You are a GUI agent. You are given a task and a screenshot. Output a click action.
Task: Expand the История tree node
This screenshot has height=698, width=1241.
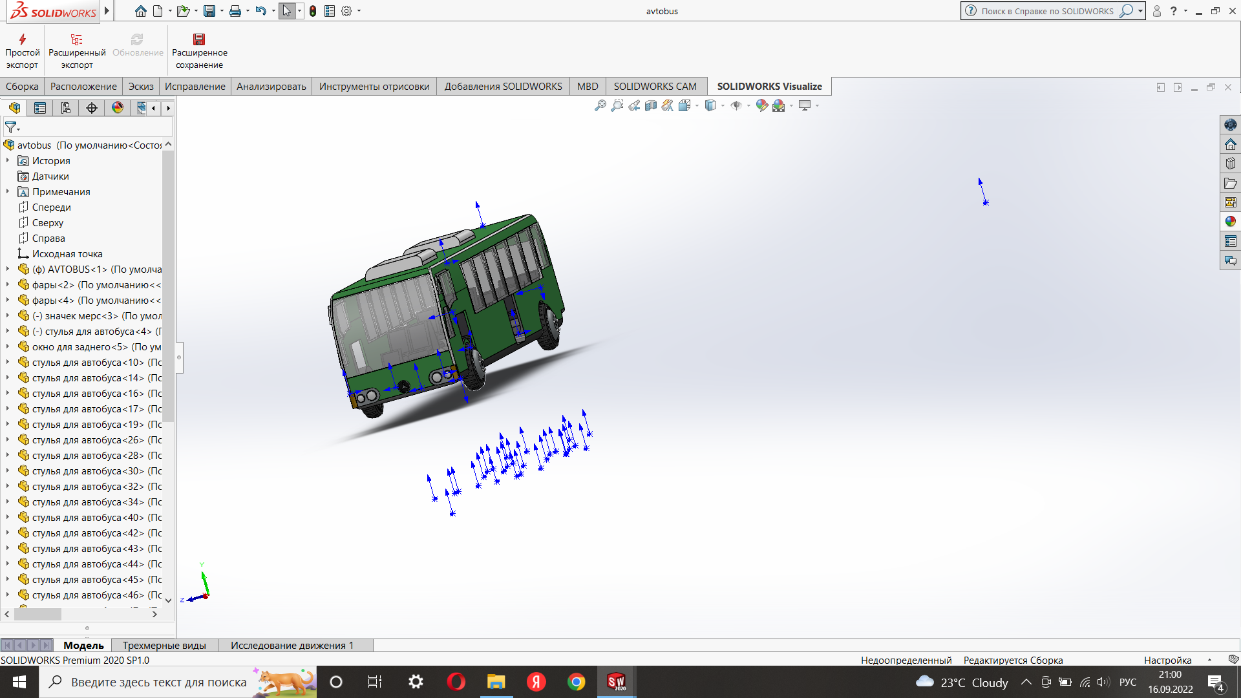(8, 160)
